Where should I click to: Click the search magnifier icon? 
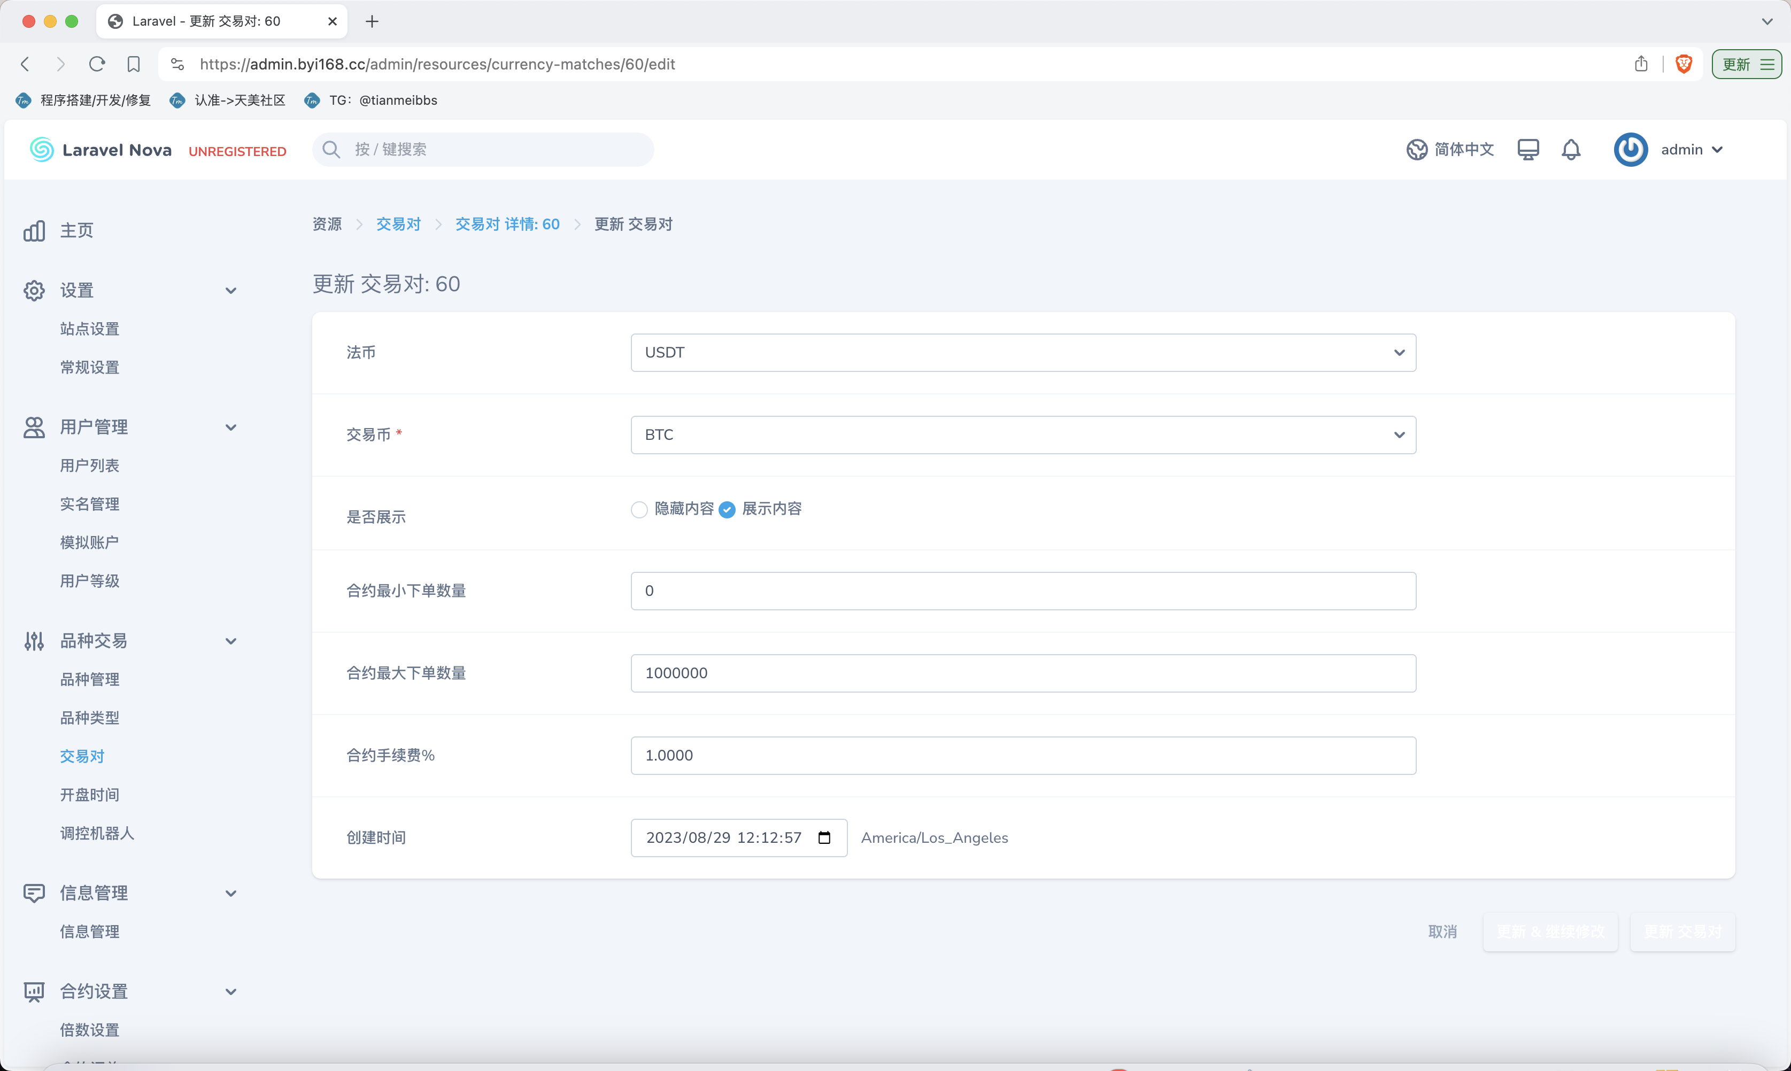pyautogui.click(x=330, y=150)
